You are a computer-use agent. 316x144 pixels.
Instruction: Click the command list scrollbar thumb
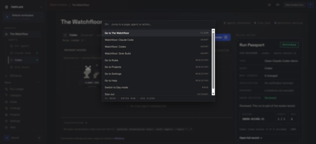213,61
